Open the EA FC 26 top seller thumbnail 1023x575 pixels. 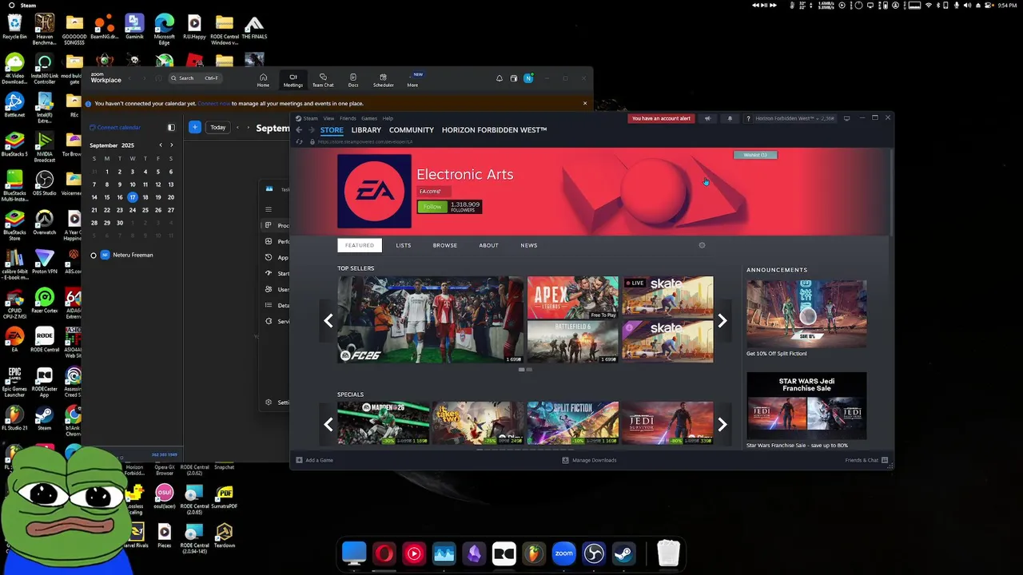click(x=430, y=319)
